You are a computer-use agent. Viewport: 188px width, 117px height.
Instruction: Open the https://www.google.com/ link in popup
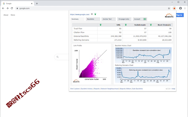[x=80, y=14]
